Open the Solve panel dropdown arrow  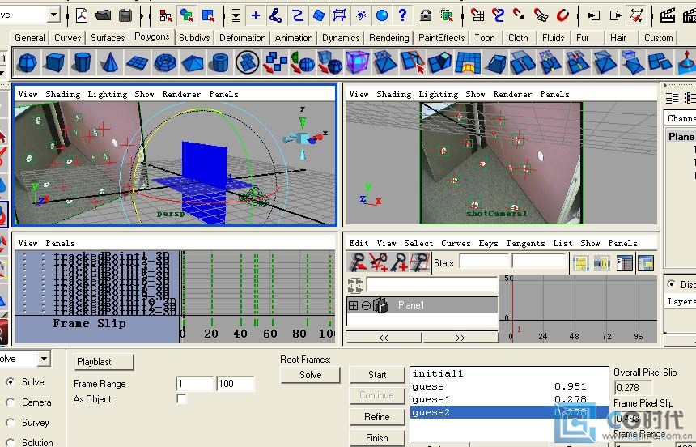[x=44, y=358]
